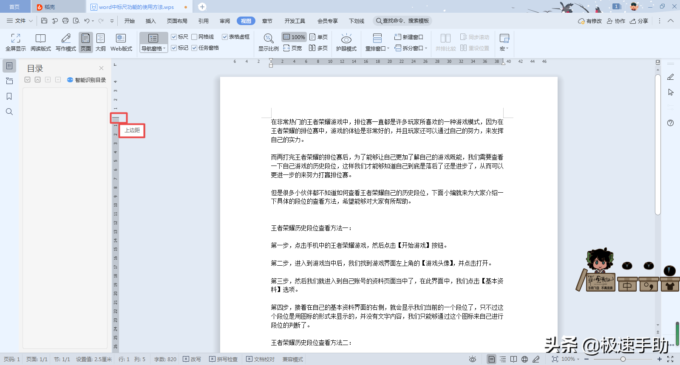Select single page view (单页)
This screenshot has width=680, height=365.
point(319,37)
